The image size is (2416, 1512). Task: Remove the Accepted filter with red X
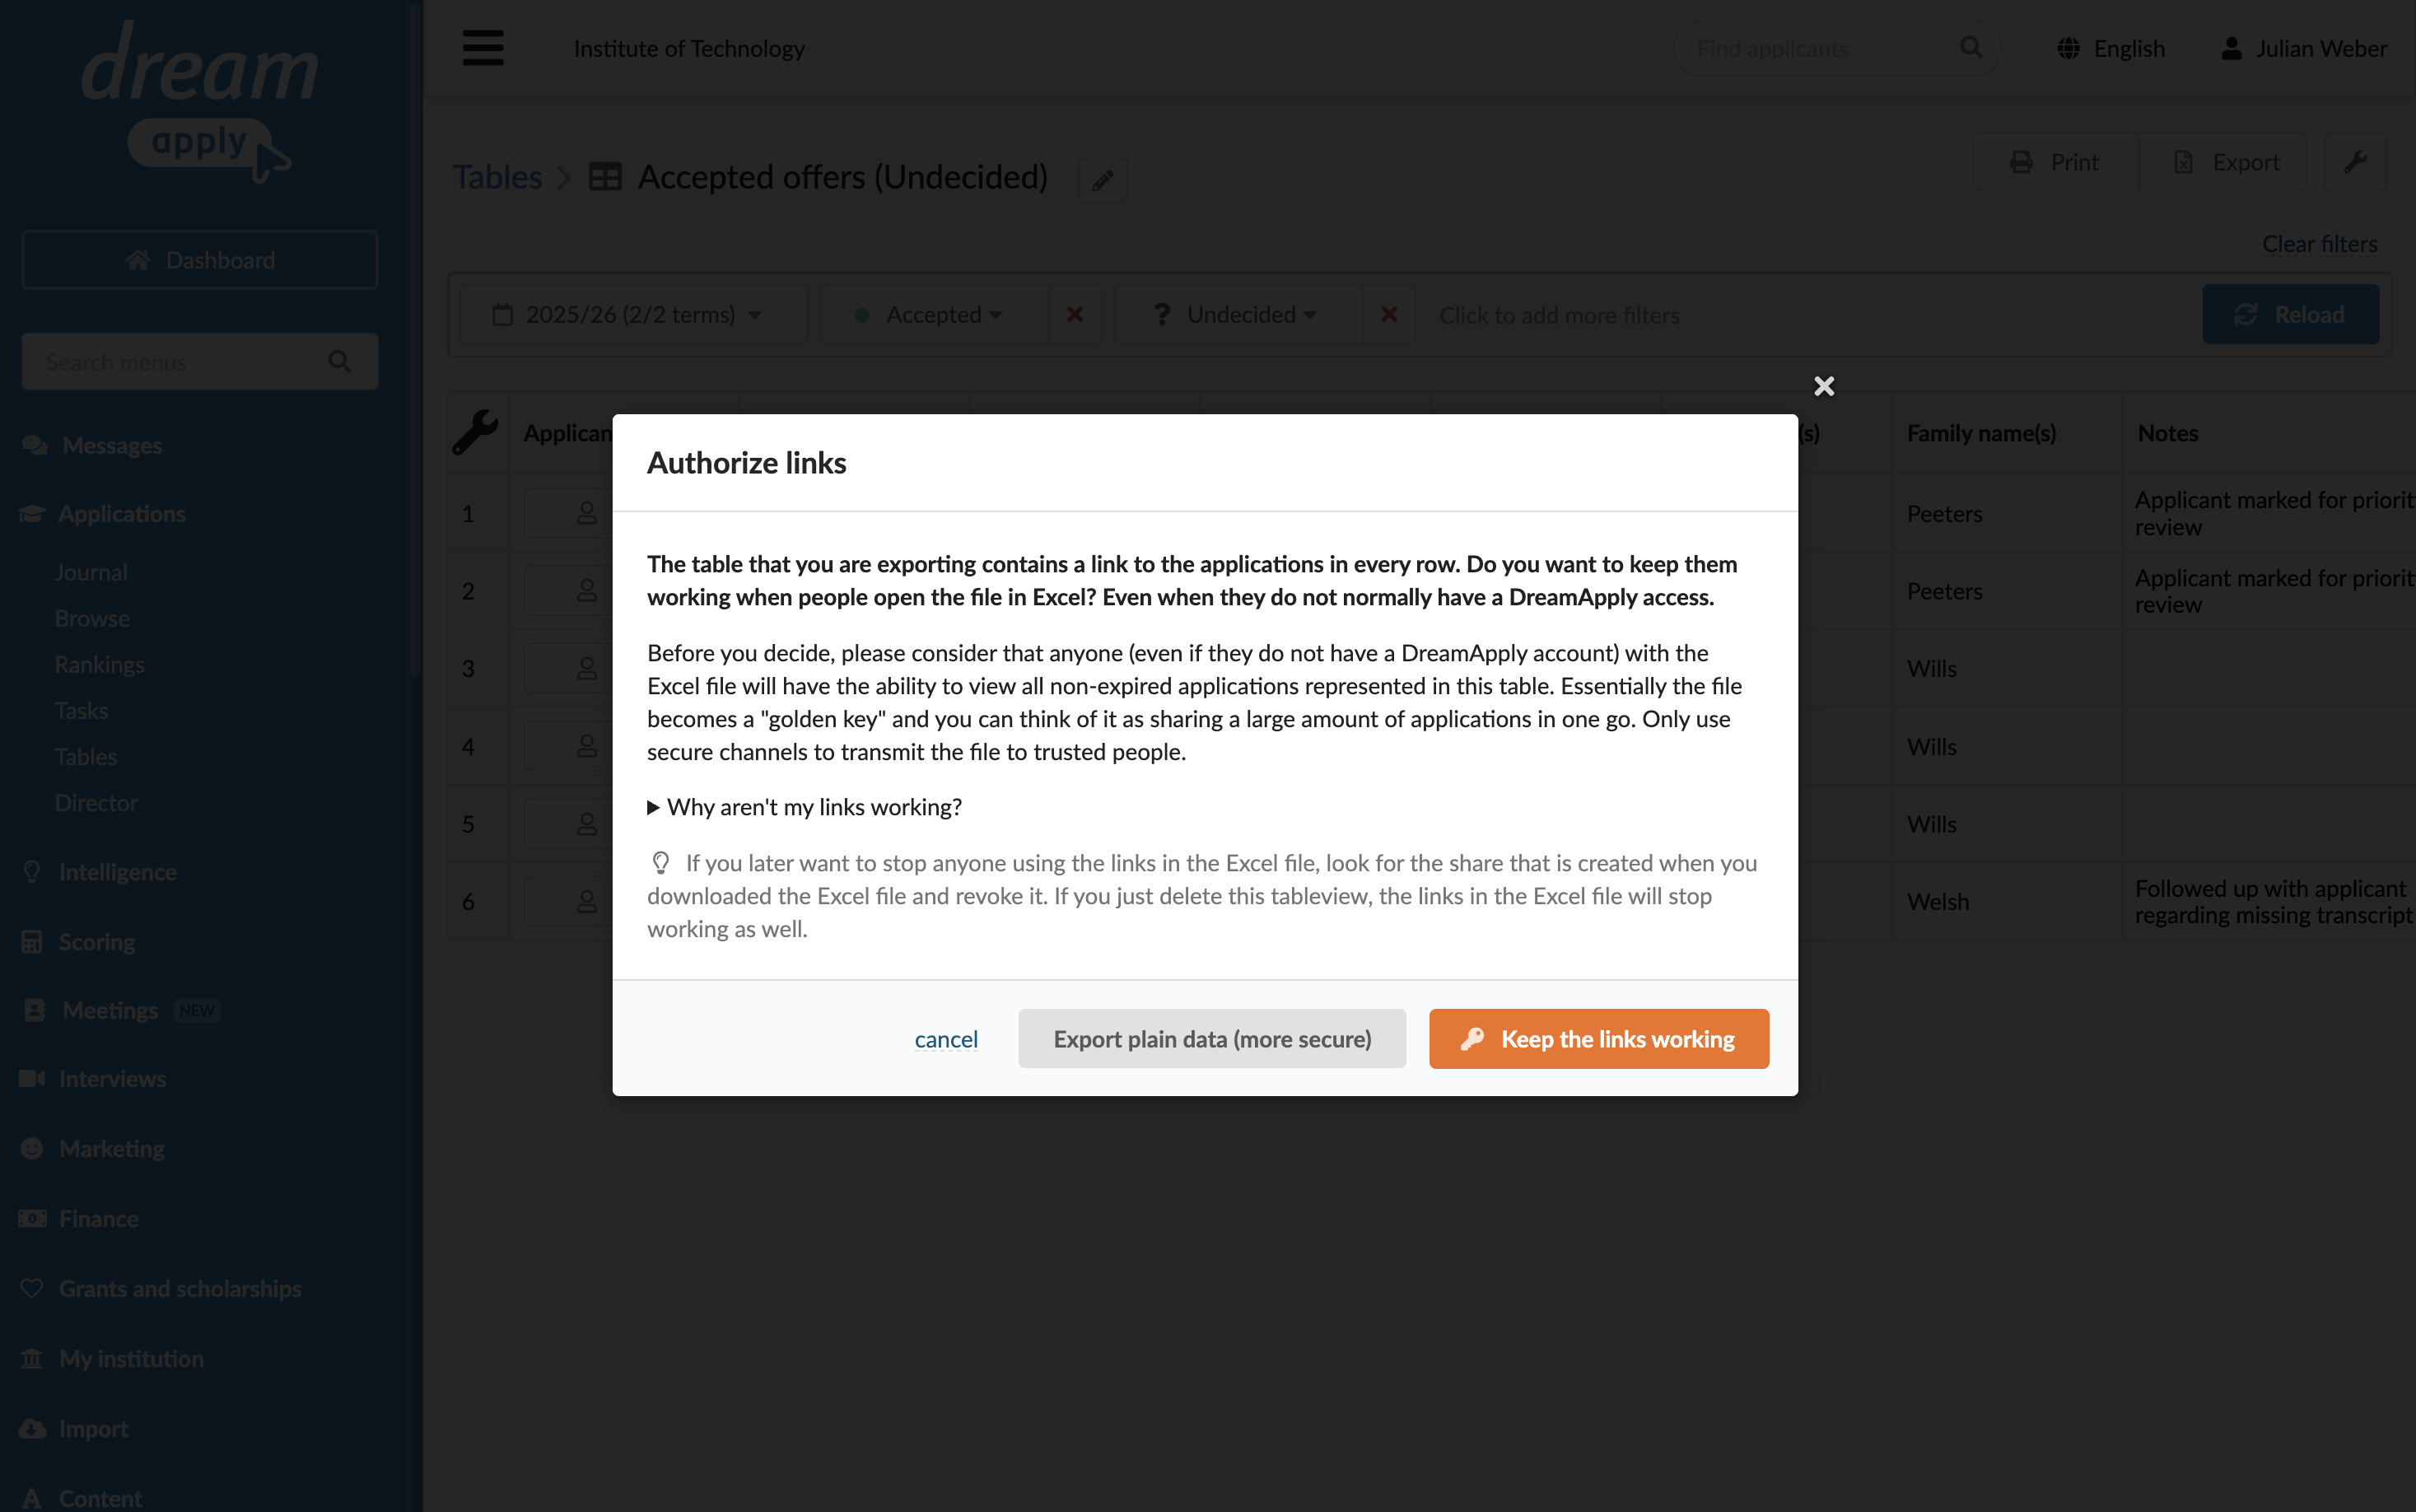(1075, 315)
